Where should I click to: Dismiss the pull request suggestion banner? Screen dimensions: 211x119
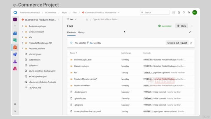click(191, 43)
